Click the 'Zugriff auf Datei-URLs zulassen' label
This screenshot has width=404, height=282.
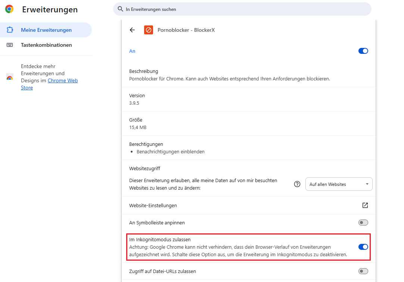(x=162, y=272)
